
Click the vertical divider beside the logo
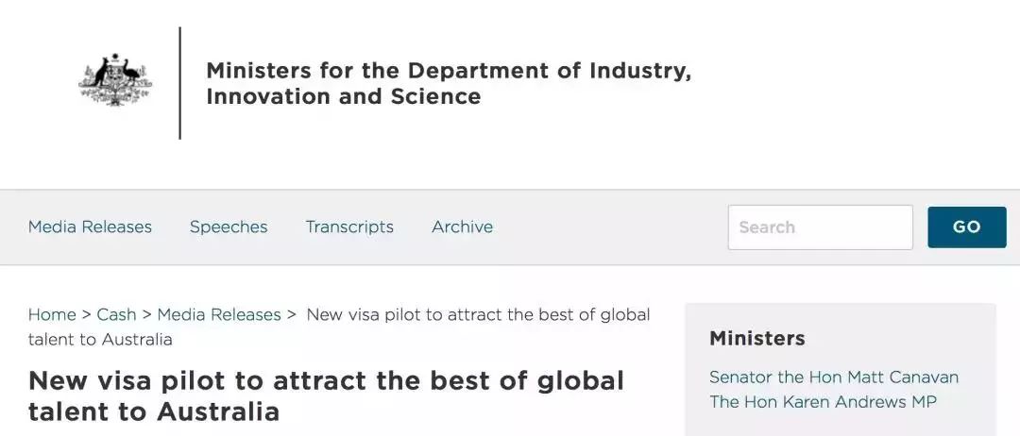[179, 82]
